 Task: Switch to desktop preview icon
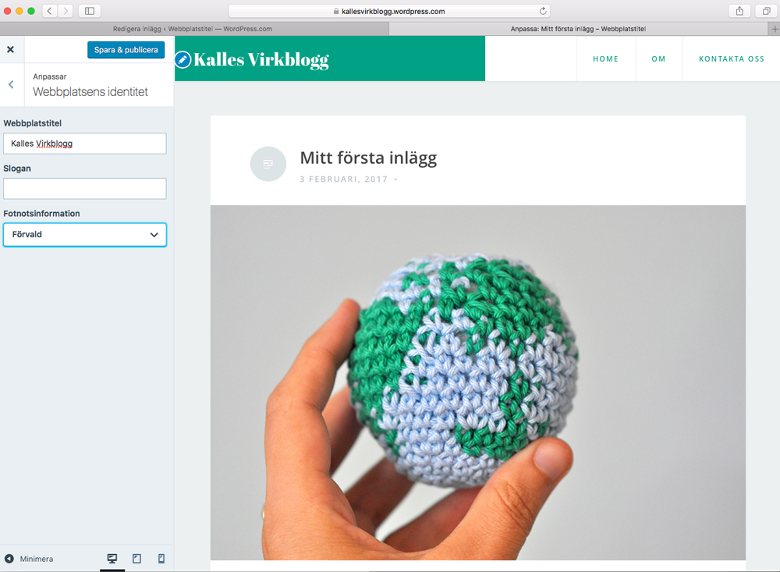pyautogui.click(x=112, y=559)
